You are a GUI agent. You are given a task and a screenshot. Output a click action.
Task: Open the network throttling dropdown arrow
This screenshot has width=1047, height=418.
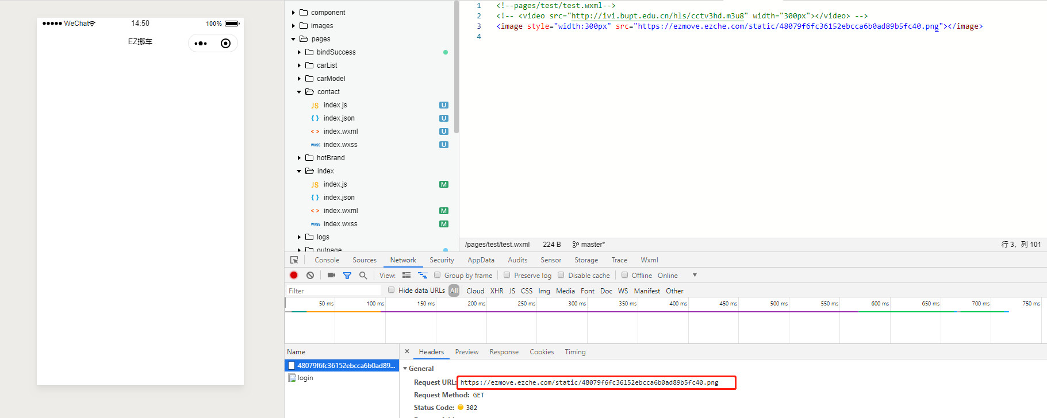pos(695,275)
